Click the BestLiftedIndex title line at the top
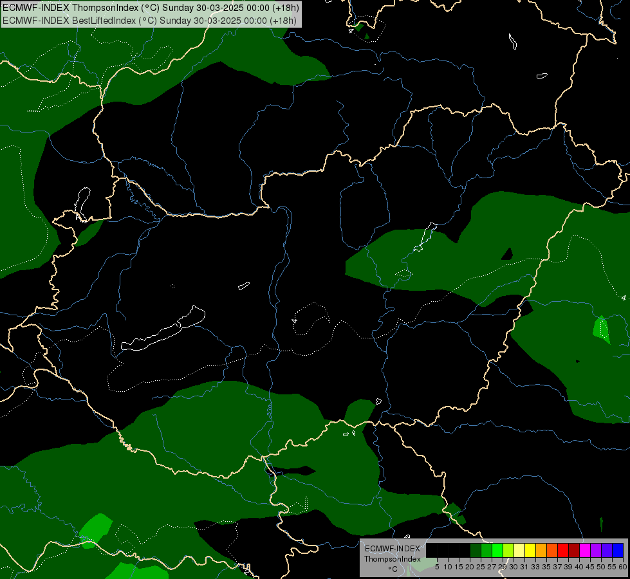The image size is (630, 579). tap(149, 21)
